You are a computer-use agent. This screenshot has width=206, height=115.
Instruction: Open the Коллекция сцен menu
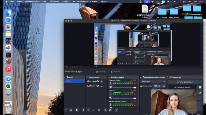tap(80, 2)
